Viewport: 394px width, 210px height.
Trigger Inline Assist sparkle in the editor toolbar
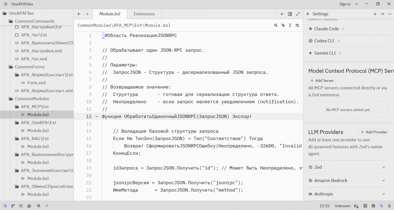283,25
